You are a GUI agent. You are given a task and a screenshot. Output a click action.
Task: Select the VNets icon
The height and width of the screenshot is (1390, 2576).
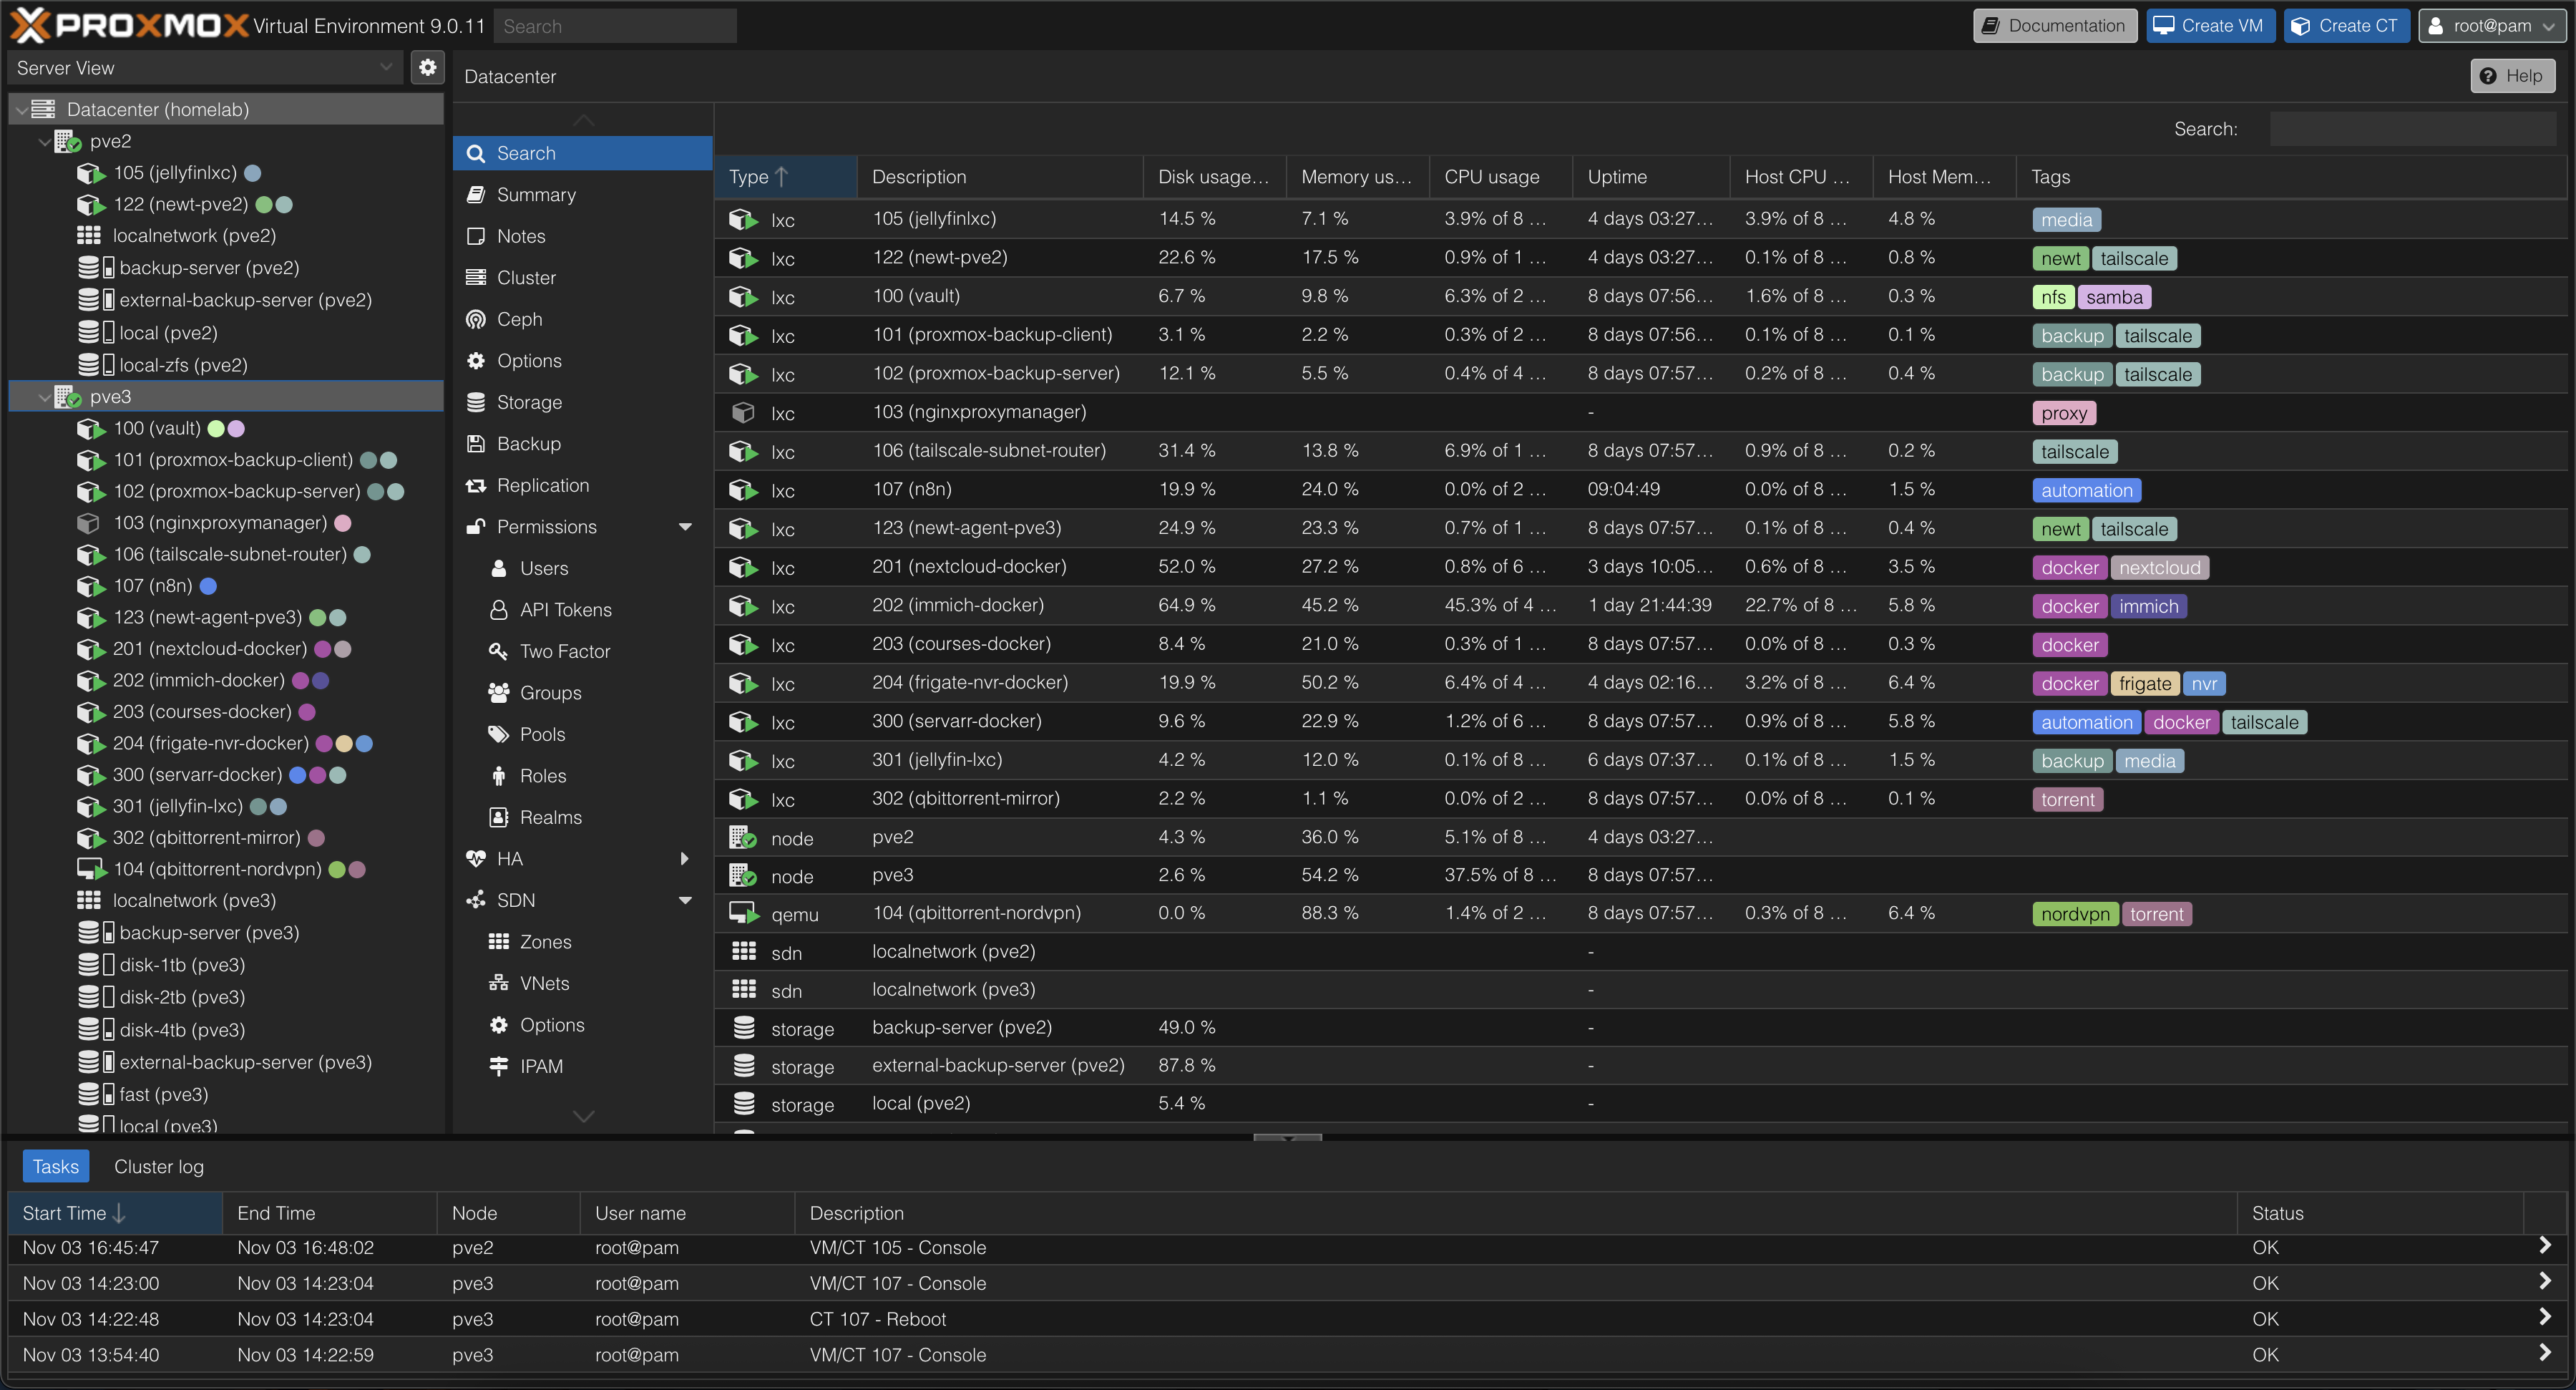coord(500,983)
